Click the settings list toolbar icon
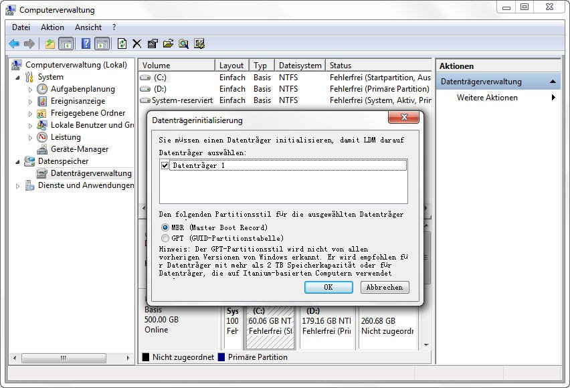This screenshot has width=570, height=388. pos(199,44)
